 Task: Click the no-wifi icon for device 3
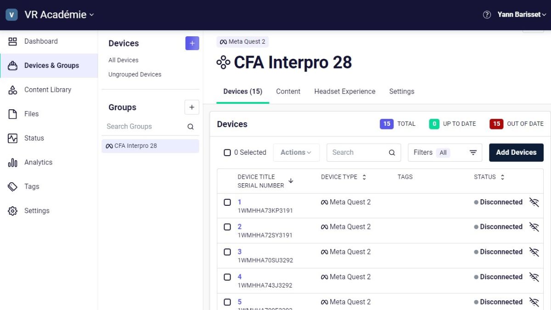pos(534,252)
